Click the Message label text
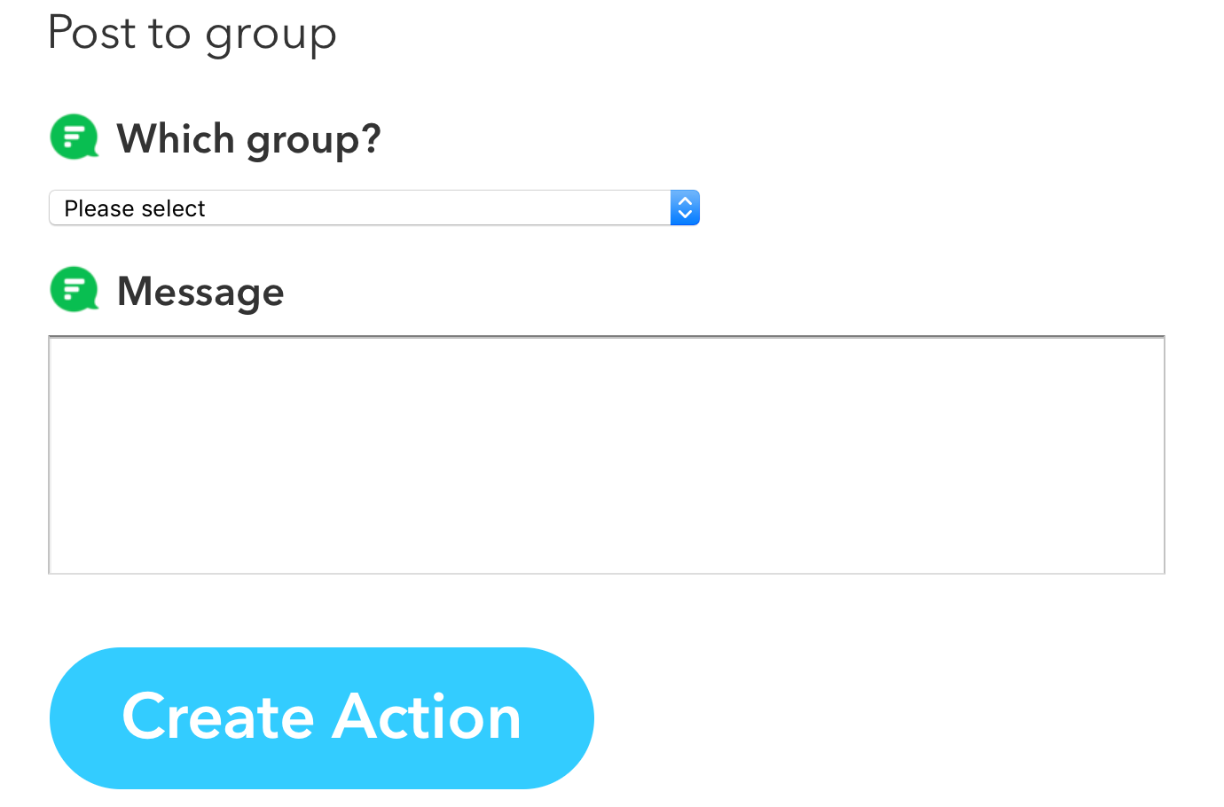The width and height of the screenshot is (1224, 807). coord(200,292)
